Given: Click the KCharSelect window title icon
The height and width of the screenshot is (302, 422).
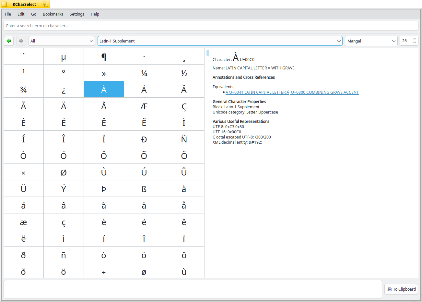Looking at the screenshot, I should click(x=4, y=4).
